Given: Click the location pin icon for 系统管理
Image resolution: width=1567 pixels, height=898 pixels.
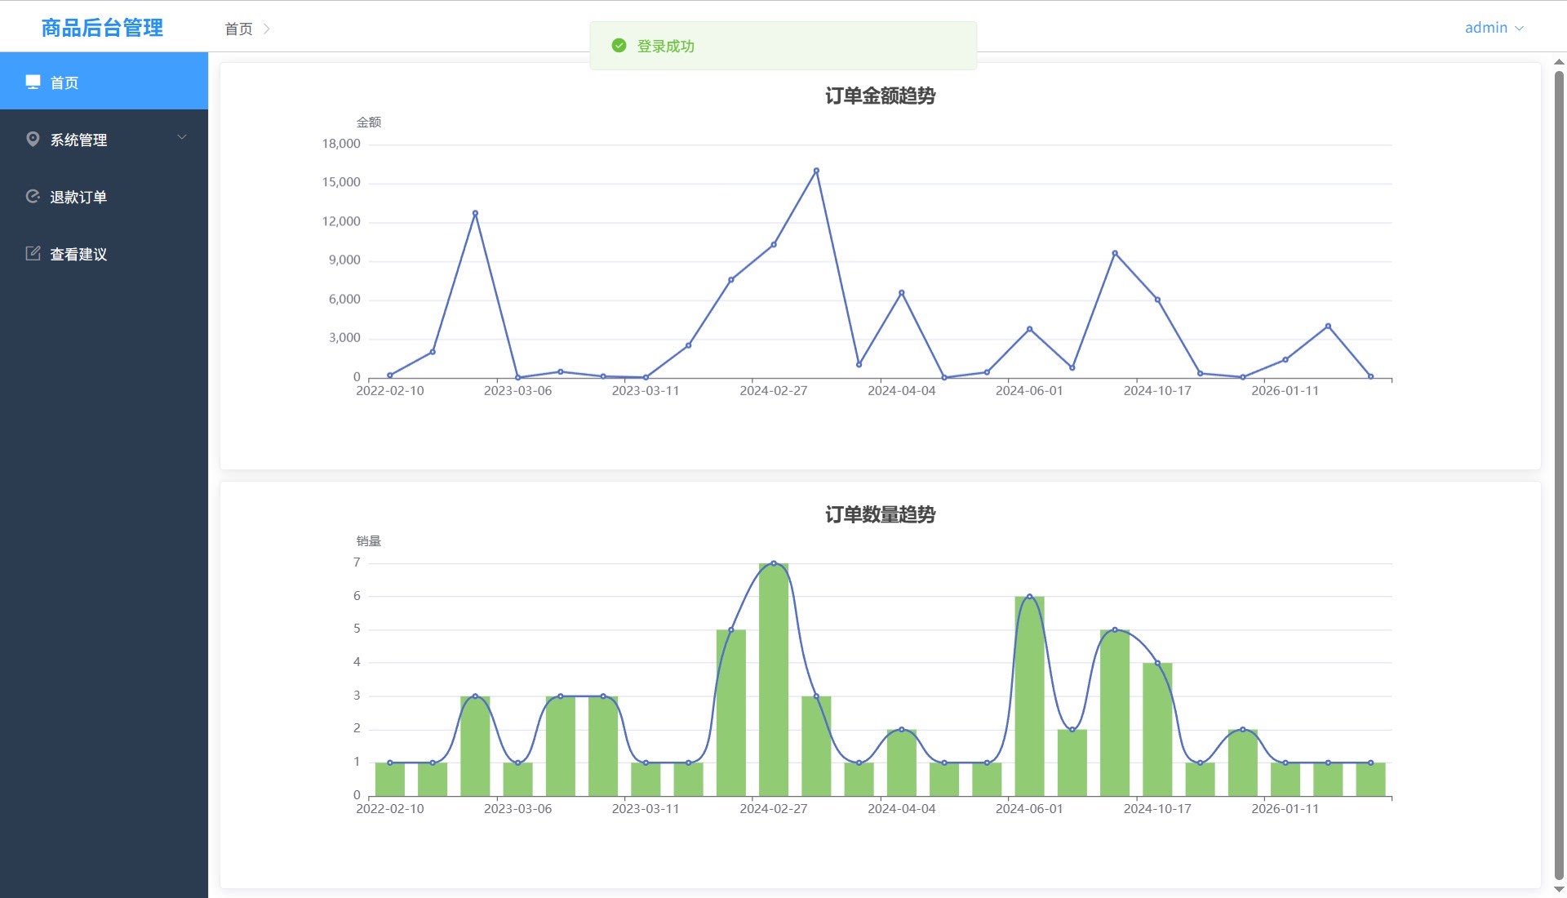Looking at the screenshot, I should point(33,139).
